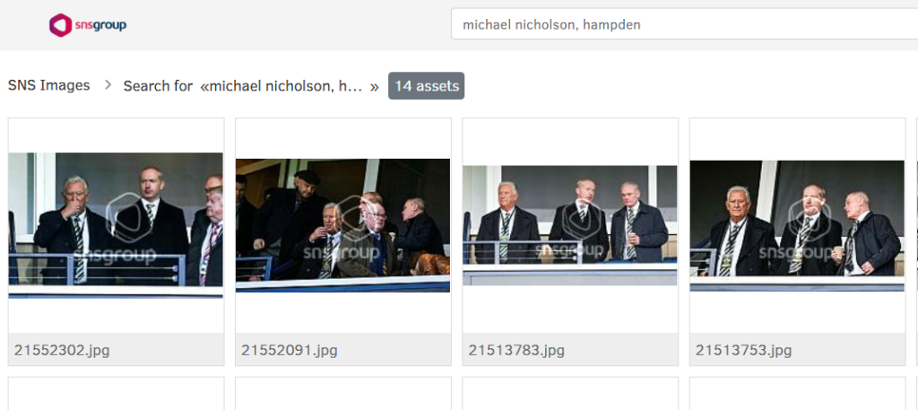Screen dimensions: 918x410
Task: Open thumbnail of image 21513753.jpg
Action: pos(797,225)
